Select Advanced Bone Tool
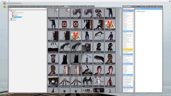The width and height of the screenshot is (171, 96). pyautogui.click(x=128, y=56)
